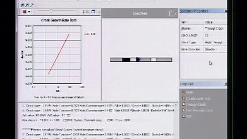Viewport: 247px width, 139px height.
Task: Click the X-Y axis icon in Specimen header
Action: 173,13
